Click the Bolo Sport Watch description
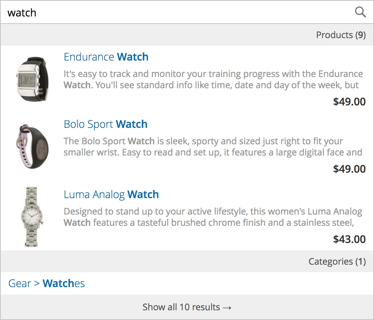This screenshot has width=374, height=320. point(212,147)
